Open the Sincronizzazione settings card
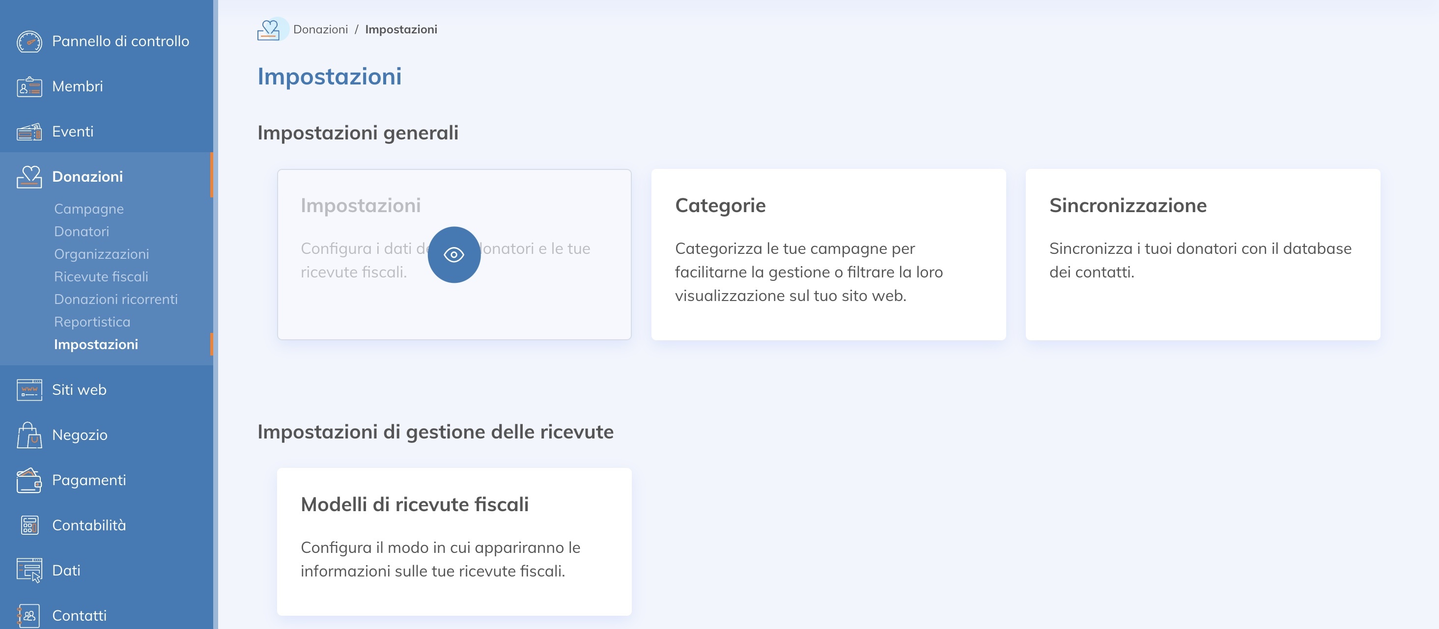 (x=1203, y=254)
